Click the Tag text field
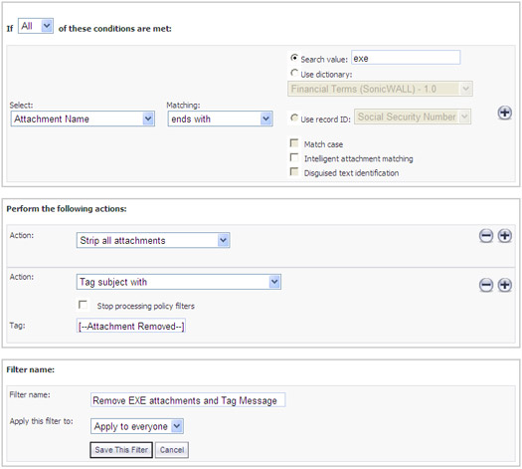This screenshot has width=522, height=469. [131, 326]
